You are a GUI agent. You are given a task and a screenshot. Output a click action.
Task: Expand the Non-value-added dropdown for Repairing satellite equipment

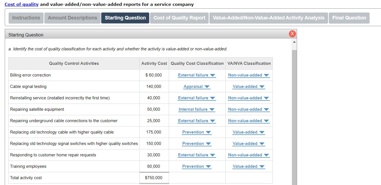(249, 109)
